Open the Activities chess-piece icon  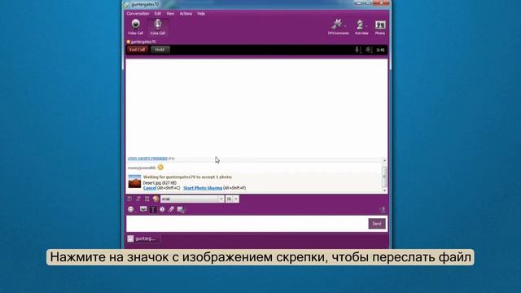[x=360, y=25]
